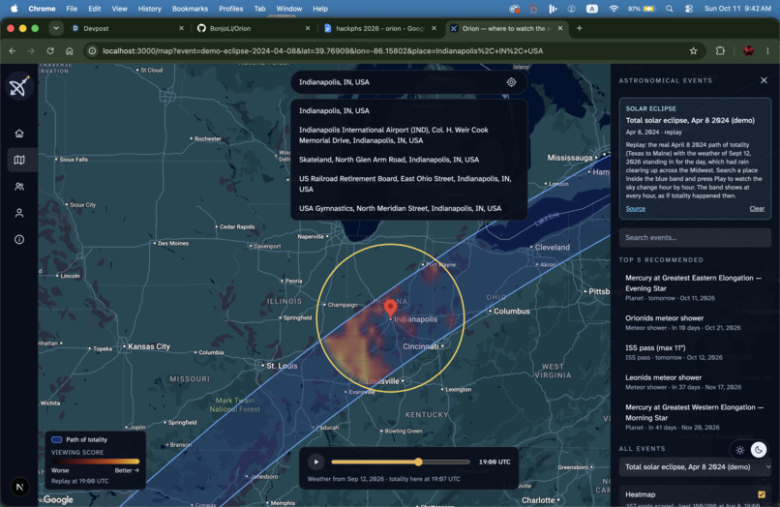Click the browser Home button
780x507 pixels.
pos(69,50)
